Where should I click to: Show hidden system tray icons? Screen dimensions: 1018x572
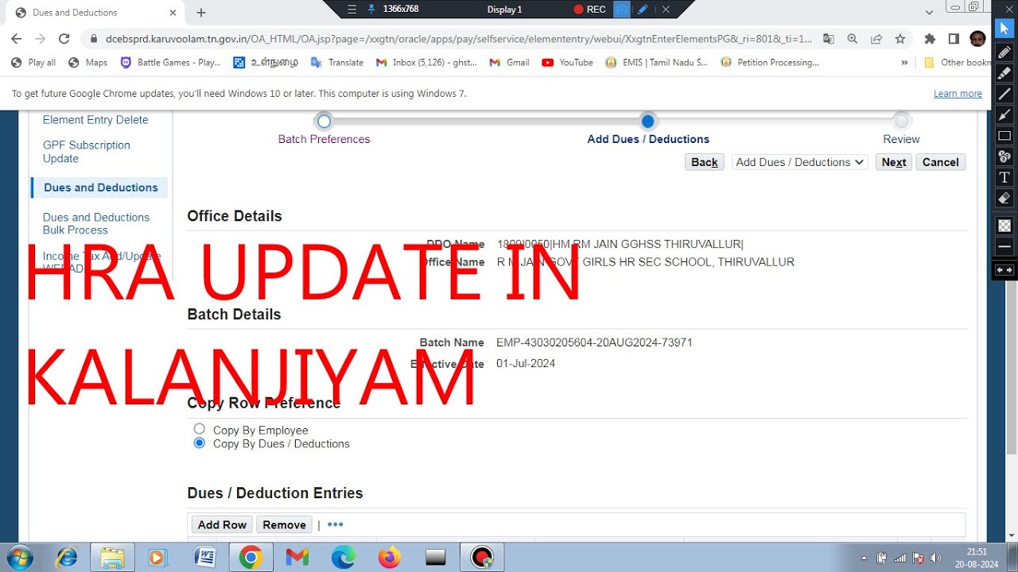tap(865, 558)
